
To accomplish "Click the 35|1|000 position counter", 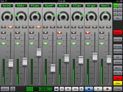I will (45, 89).
